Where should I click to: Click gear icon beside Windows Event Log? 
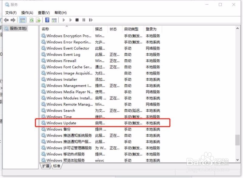click(x=43, y=54)
